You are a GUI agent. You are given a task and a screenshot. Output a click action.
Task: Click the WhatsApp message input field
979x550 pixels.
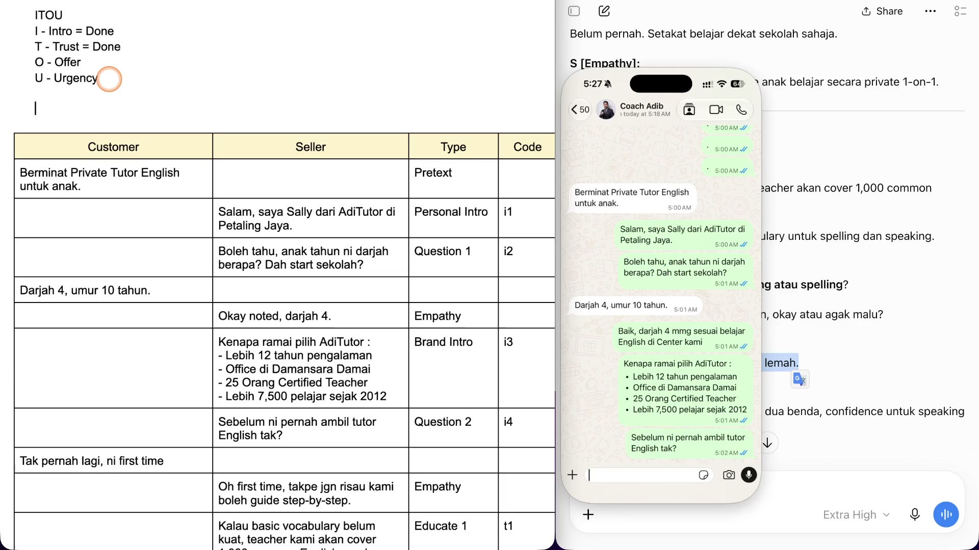(649, 475)
